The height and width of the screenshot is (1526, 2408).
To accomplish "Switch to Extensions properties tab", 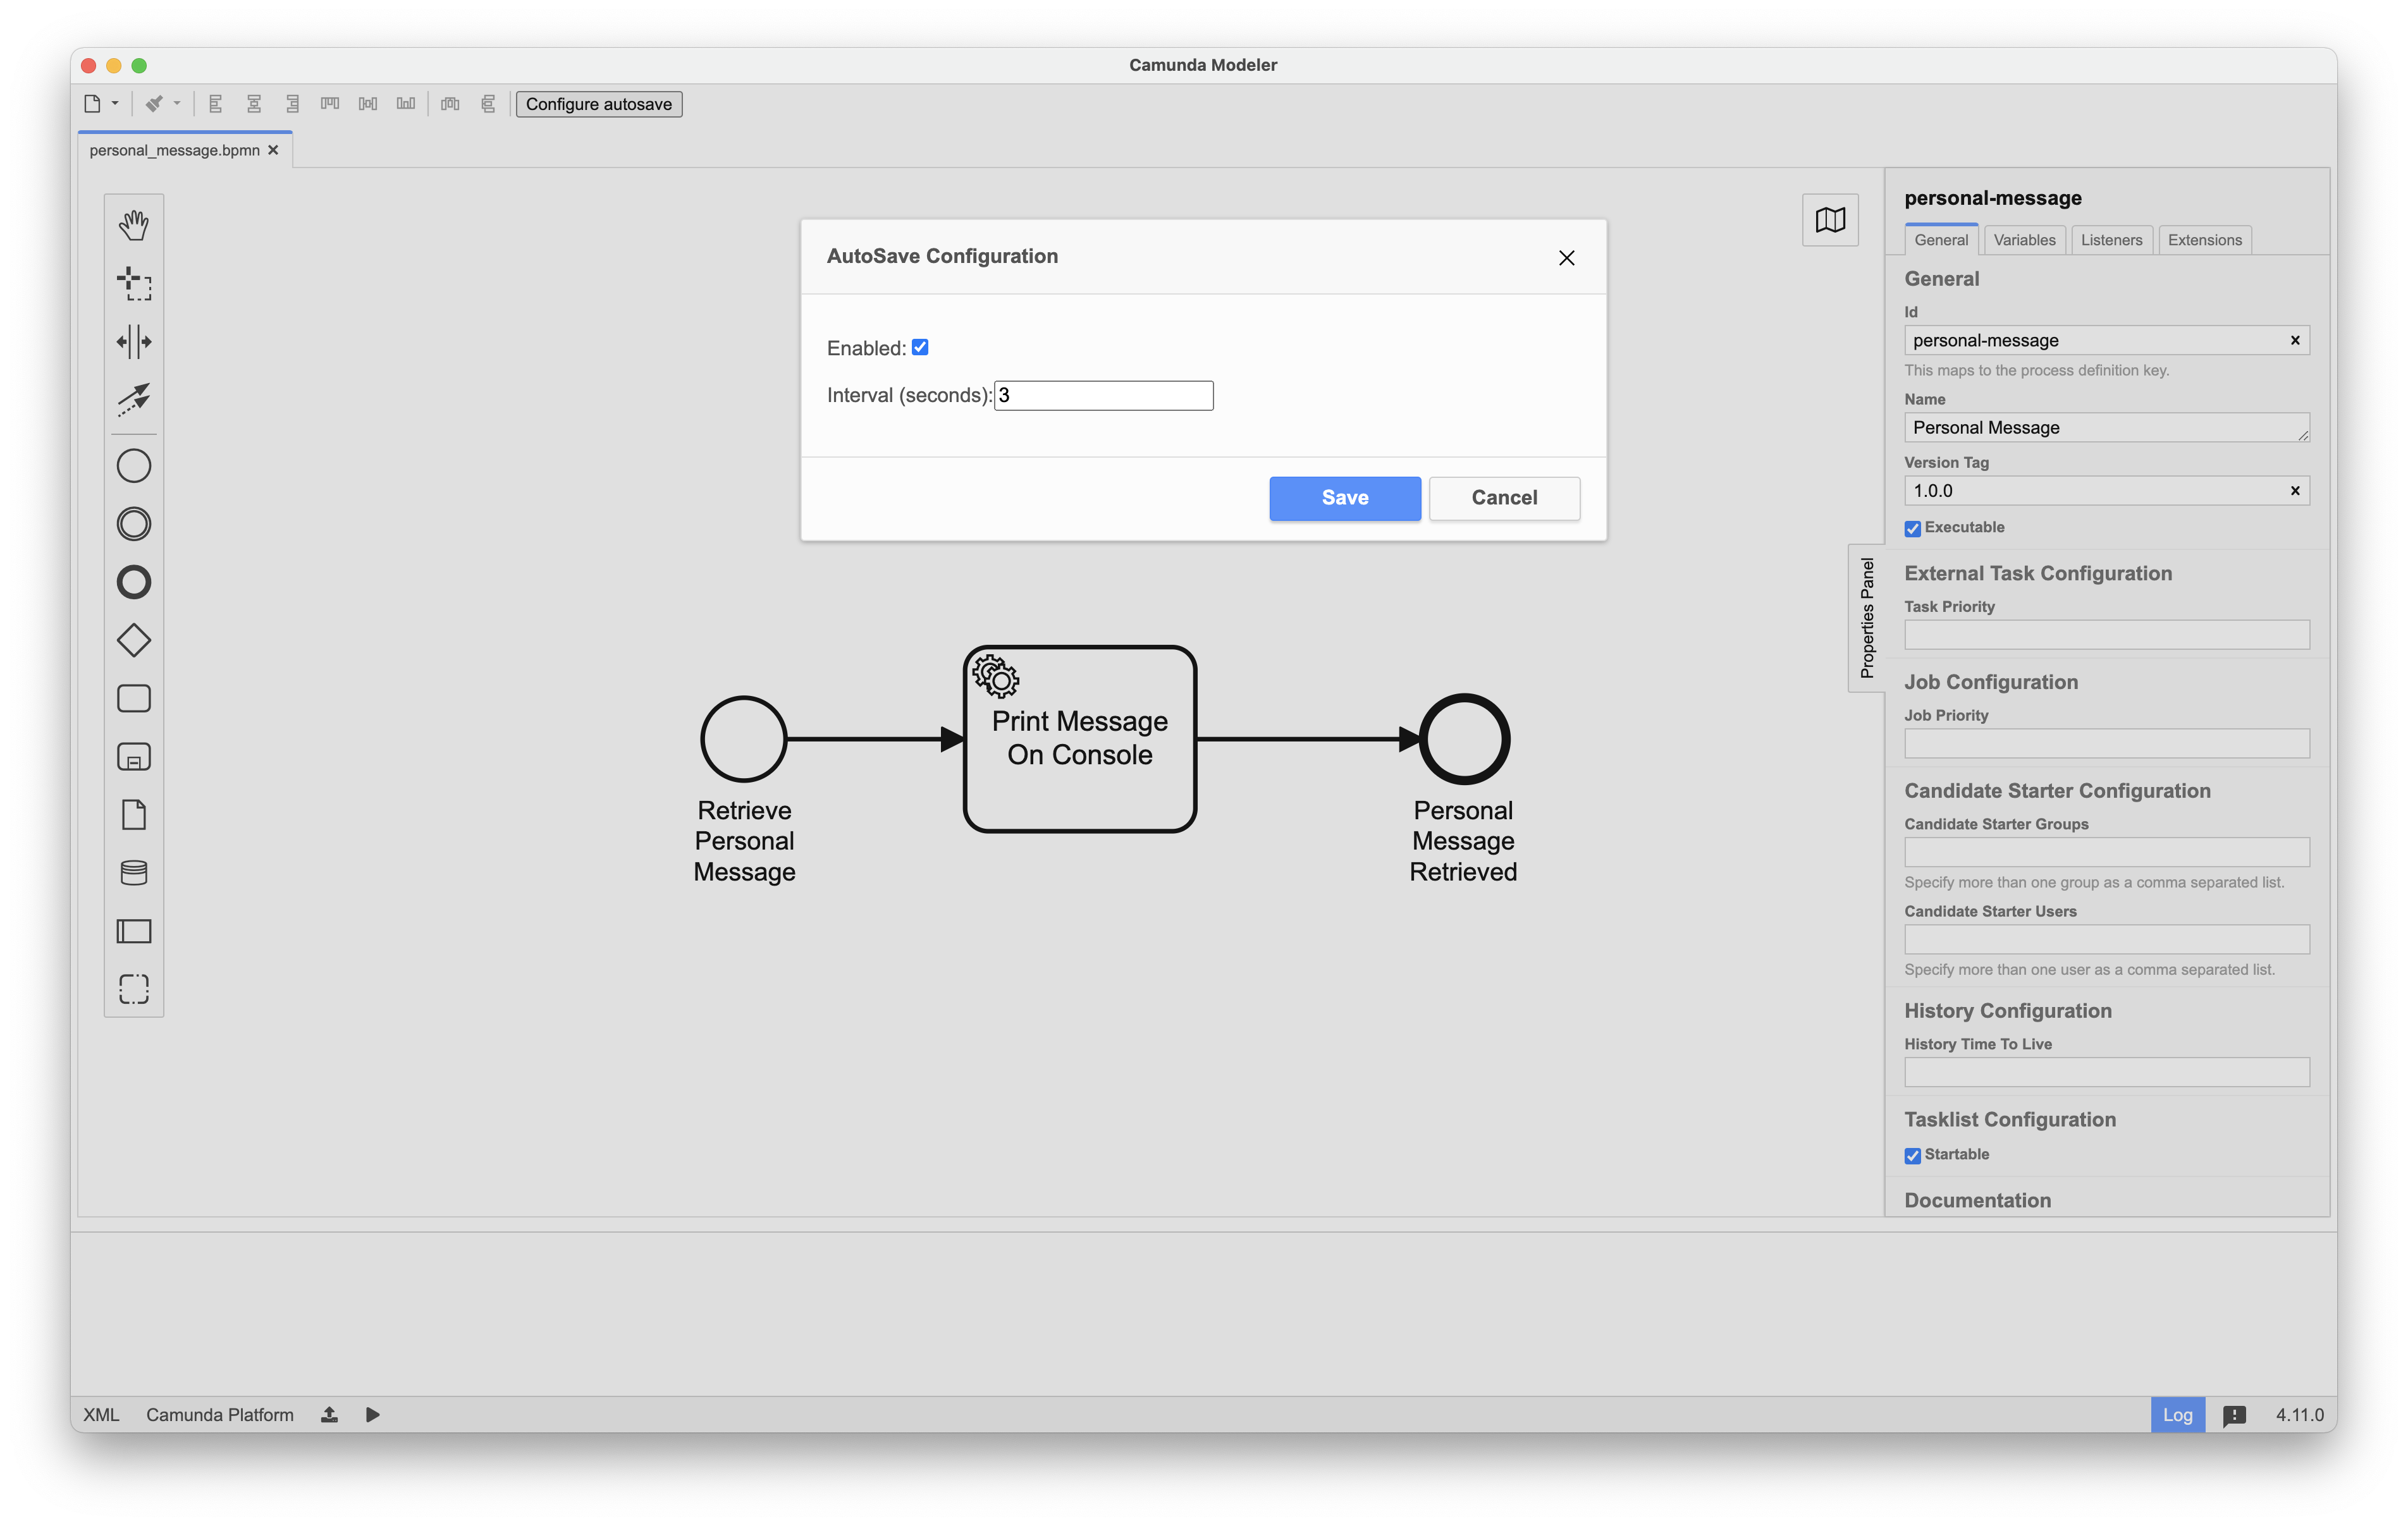I will tap(2204, 240).
